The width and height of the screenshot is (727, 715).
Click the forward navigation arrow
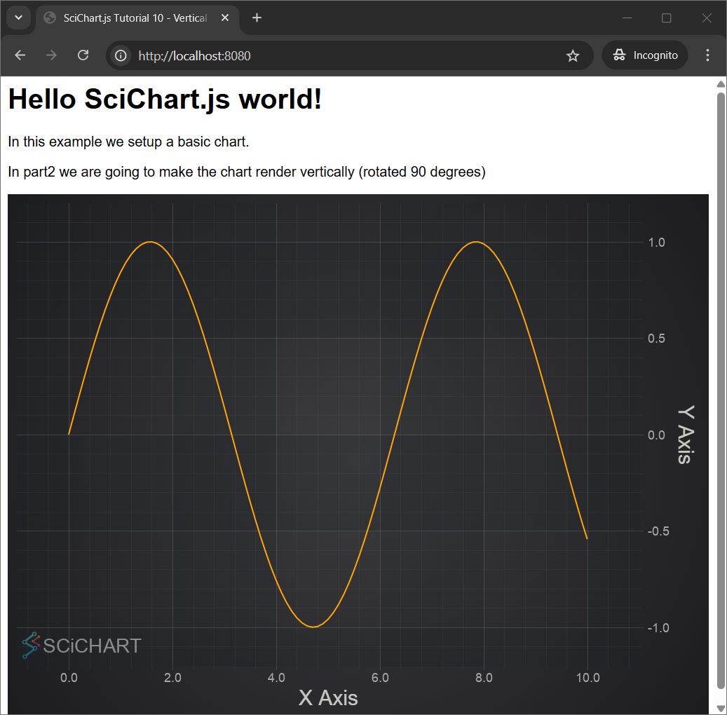tap(51, 55)
